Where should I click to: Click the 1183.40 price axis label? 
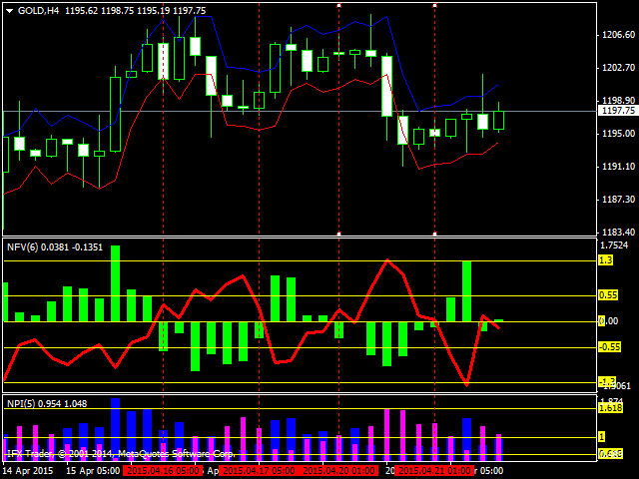(x=619, y=233)
